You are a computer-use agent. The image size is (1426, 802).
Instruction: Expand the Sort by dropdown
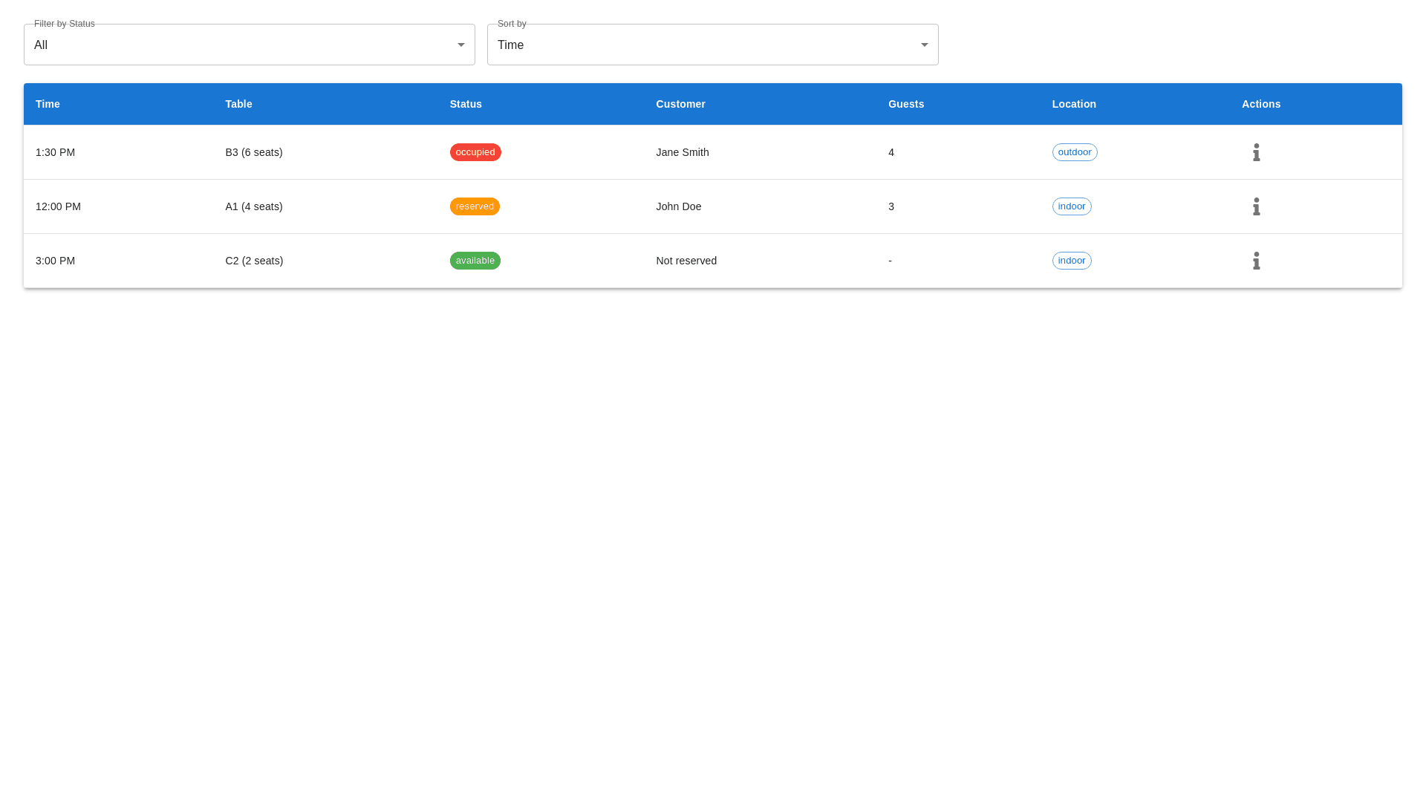tap(712, 45)
